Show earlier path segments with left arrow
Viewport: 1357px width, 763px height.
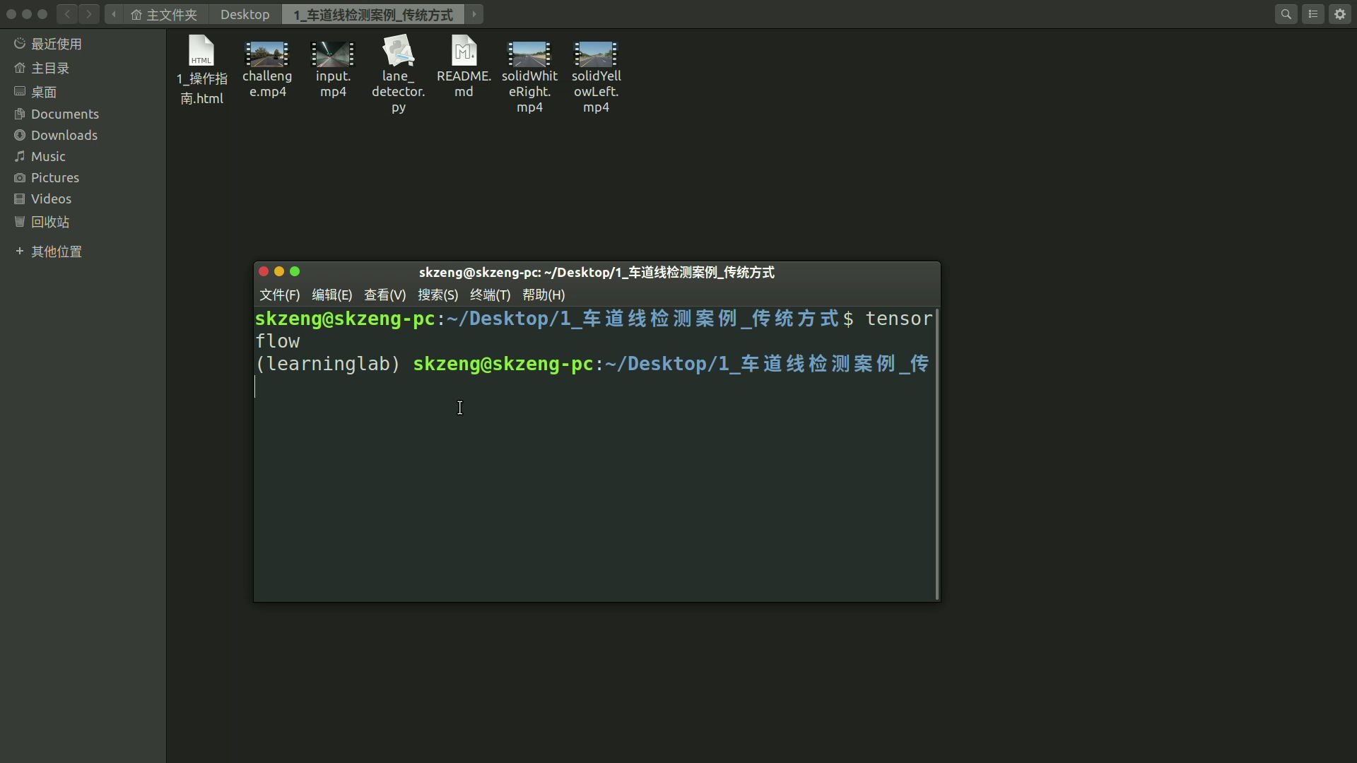pos(114,14)
